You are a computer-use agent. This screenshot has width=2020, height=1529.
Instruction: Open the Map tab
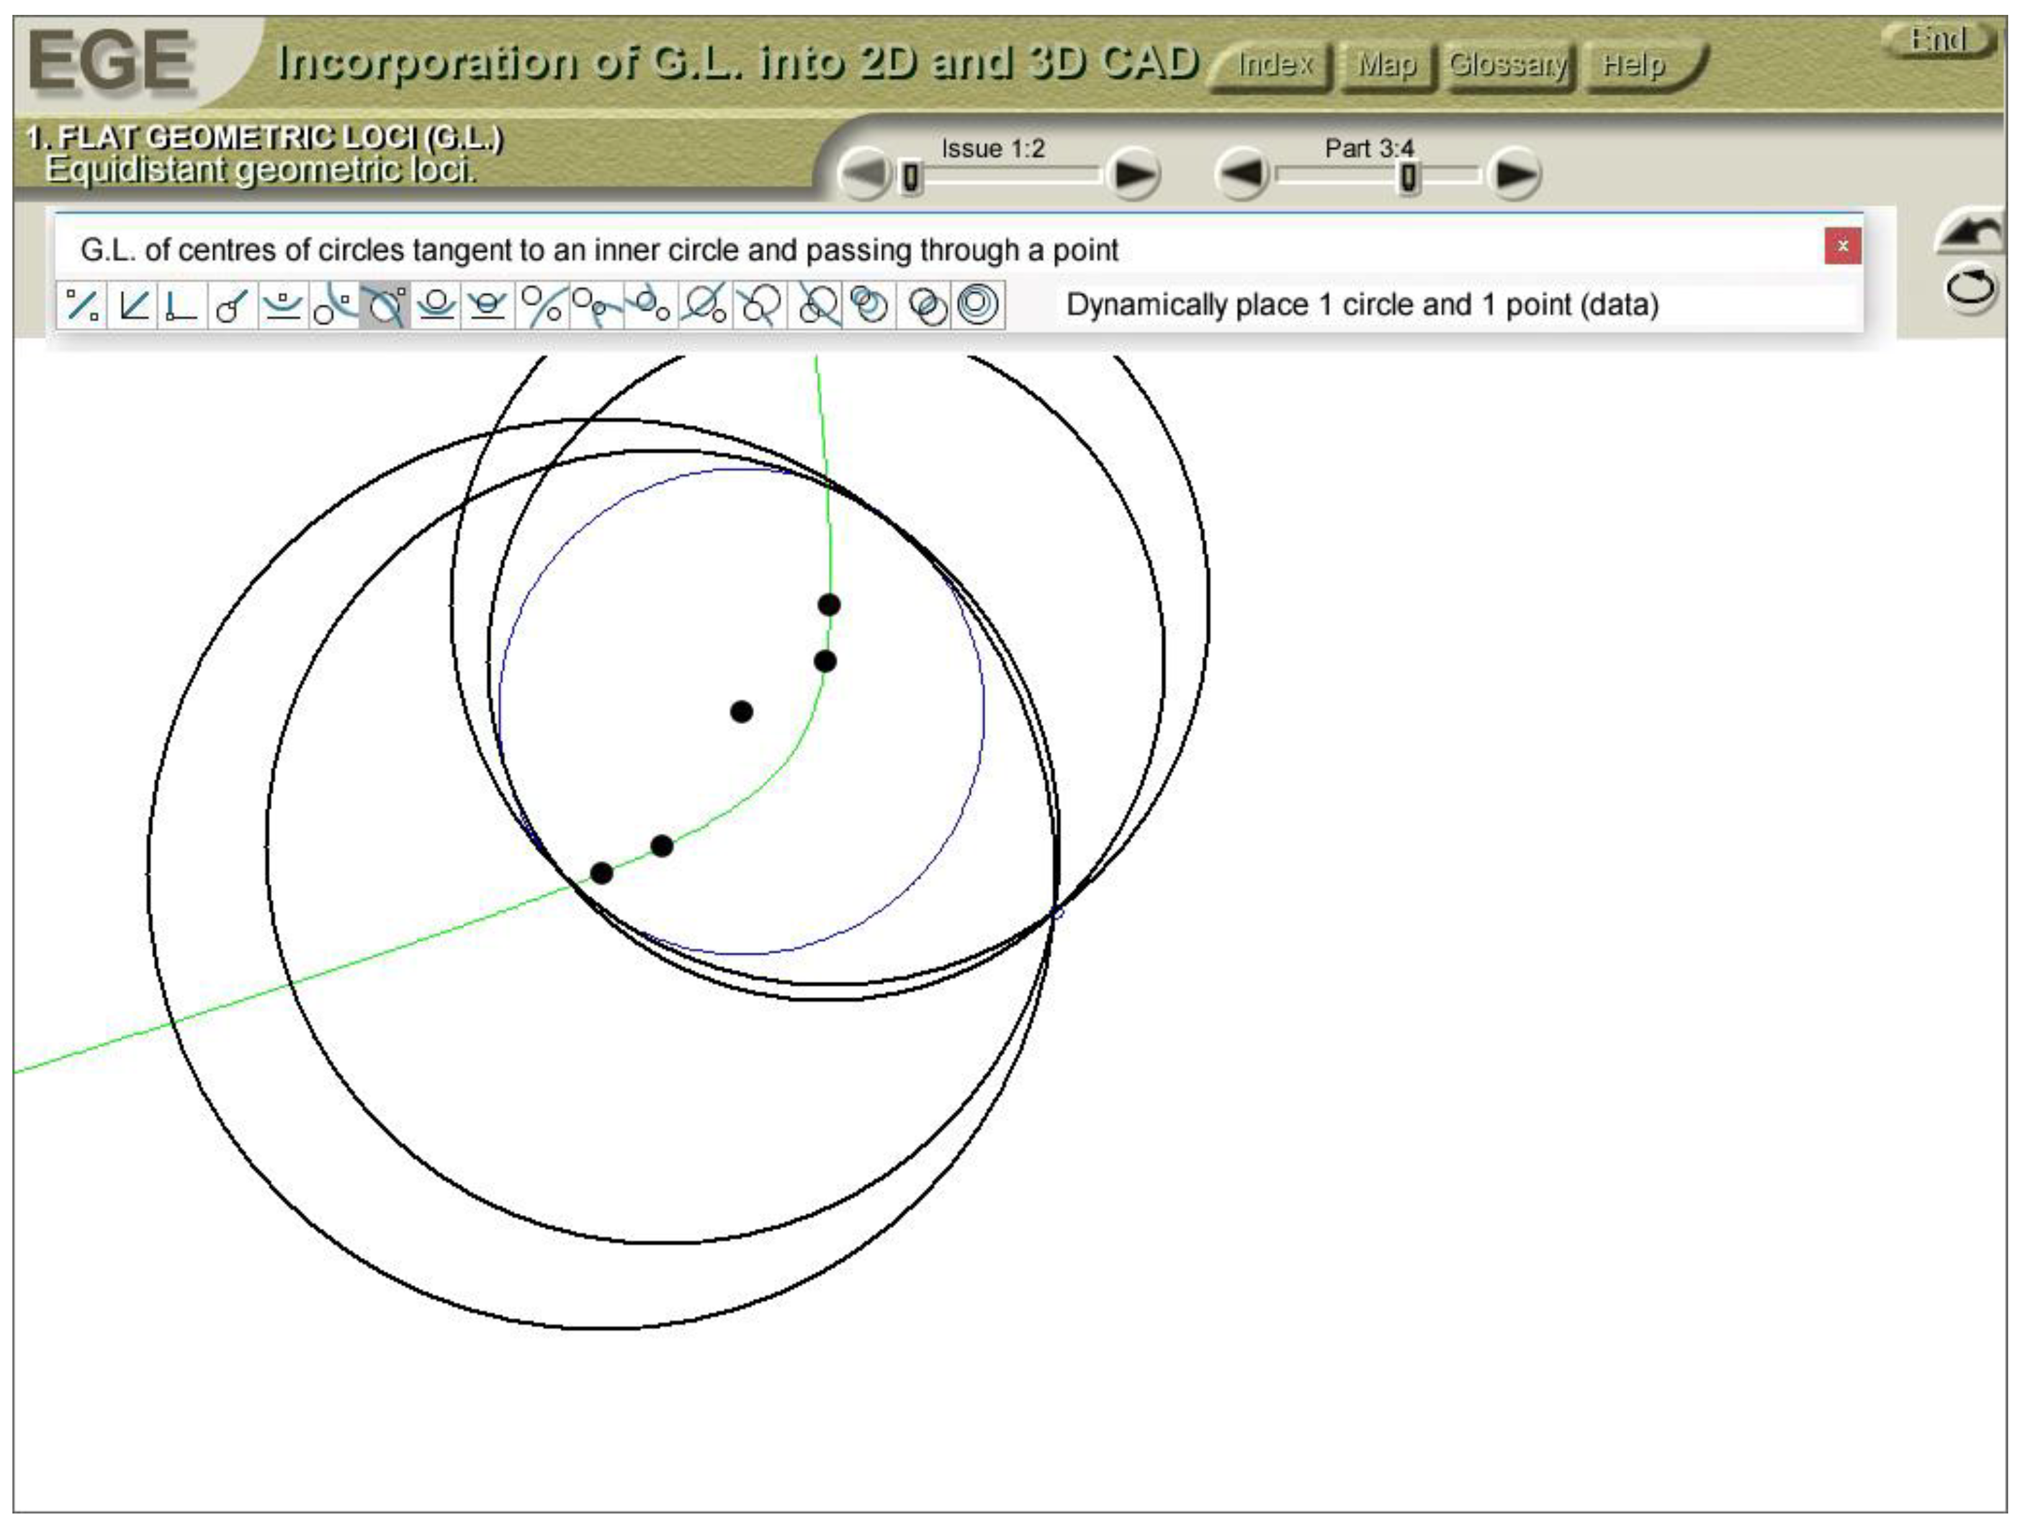click(x=1386, y=66)
